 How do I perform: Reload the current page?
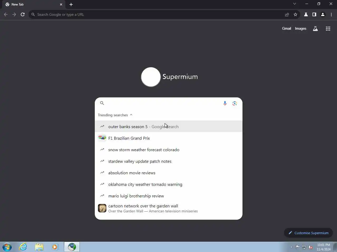23,14
